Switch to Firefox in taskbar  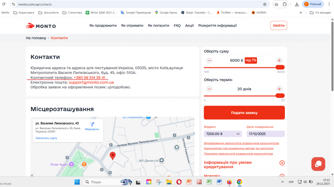tap(229, 182)
